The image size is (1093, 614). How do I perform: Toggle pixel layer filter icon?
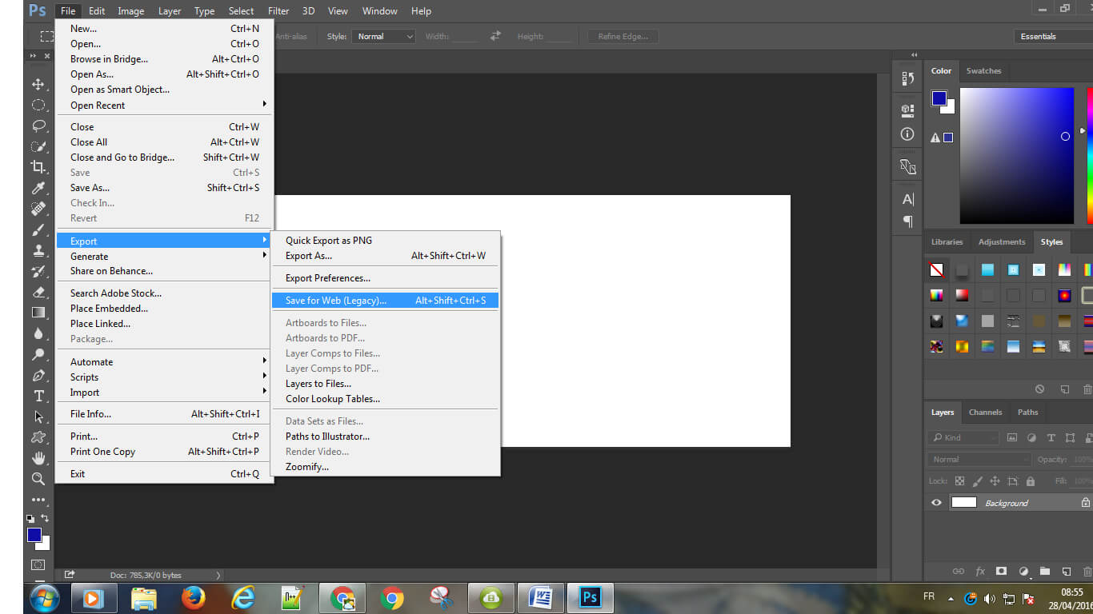click(1012, 437)
